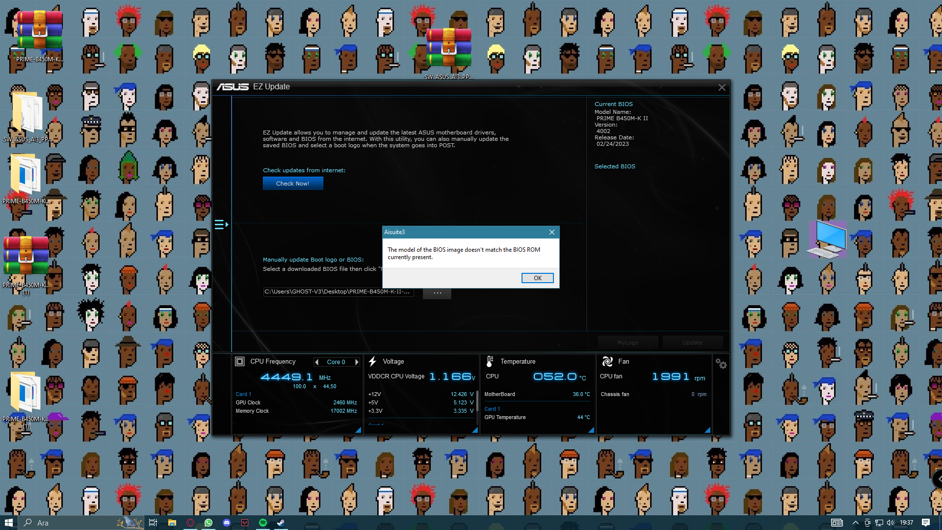Open the monitor settings gear icon
942x530 pixels.
tap(721, 364)
